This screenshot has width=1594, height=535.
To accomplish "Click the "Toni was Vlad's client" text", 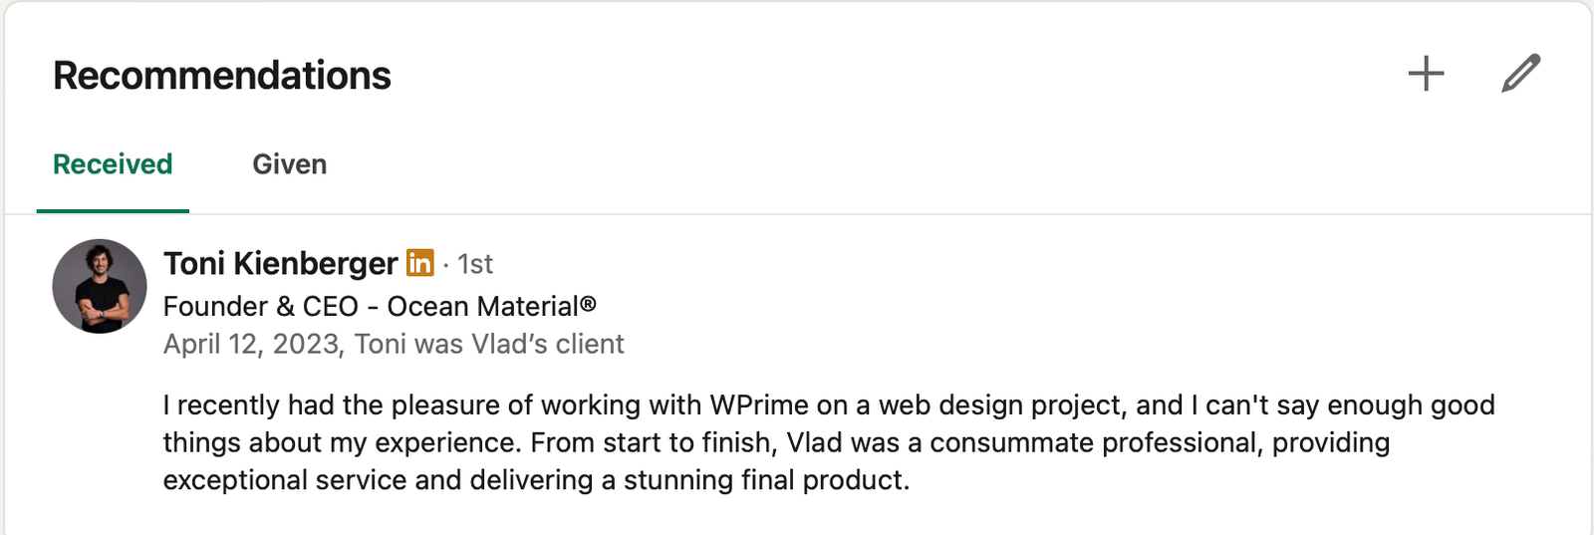I will pos(489,344).
